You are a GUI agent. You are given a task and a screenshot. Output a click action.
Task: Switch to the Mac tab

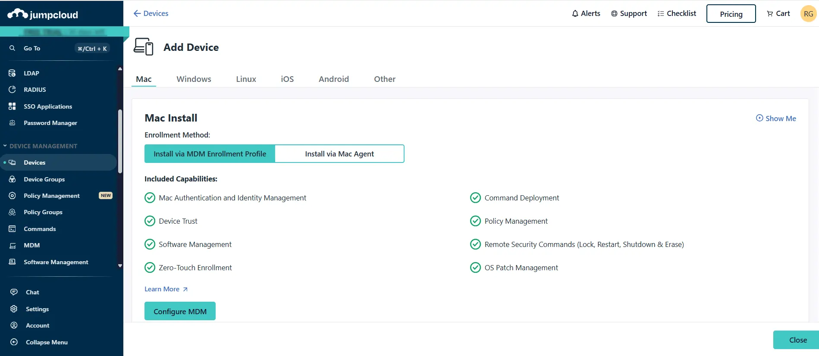tap(144, 79)
